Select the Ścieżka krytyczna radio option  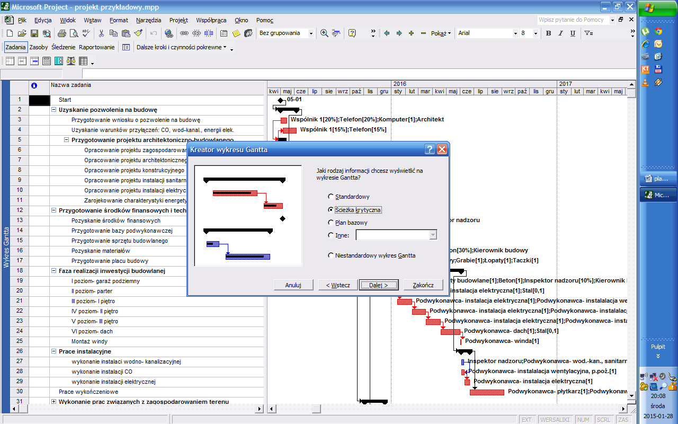tap(354, 210)
